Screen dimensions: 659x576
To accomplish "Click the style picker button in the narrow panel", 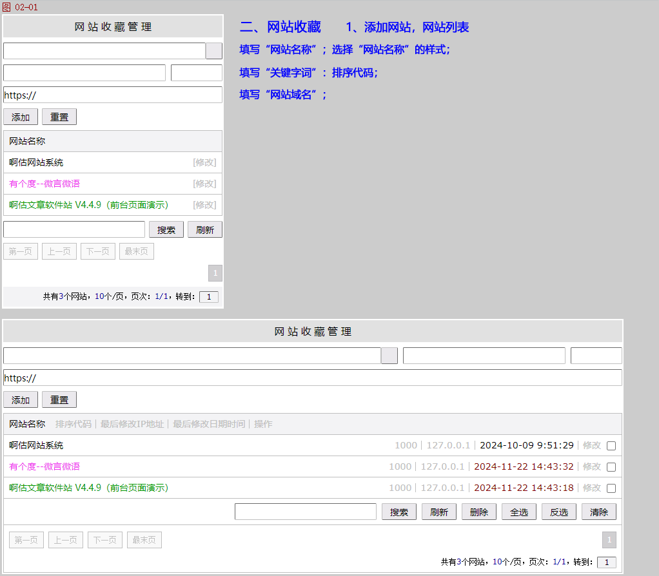I will point(214,51).
